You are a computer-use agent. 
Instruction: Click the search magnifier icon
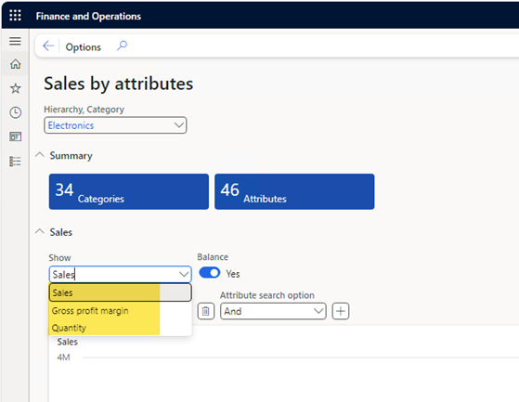click(x=122, y=45)
